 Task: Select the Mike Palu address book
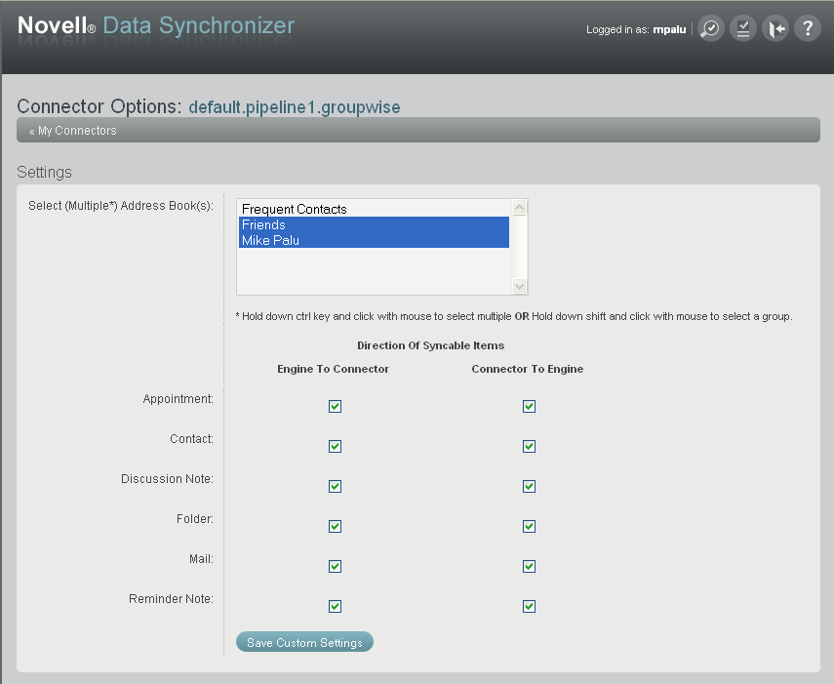point(271,240)
